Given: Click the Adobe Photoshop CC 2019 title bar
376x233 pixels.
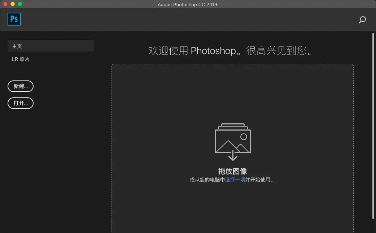Looking at the screenshot, I should point(188,4).
